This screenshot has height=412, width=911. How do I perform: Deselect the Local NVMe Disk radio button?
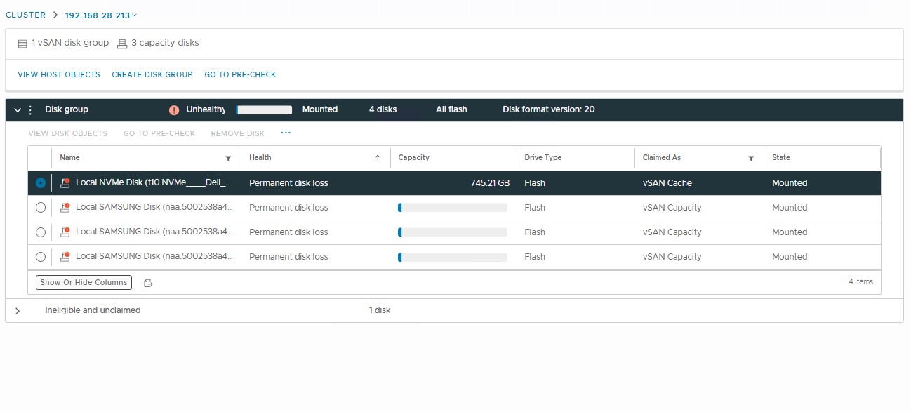click(40, 182)
